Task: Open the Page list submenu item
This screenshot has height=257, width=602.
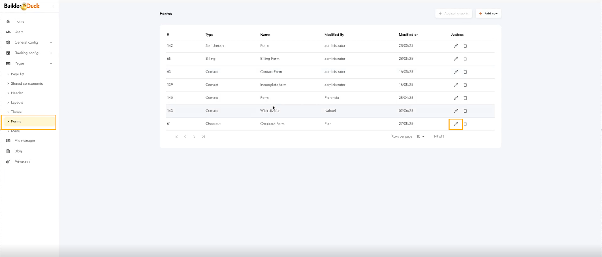Action: click(18, 74)
